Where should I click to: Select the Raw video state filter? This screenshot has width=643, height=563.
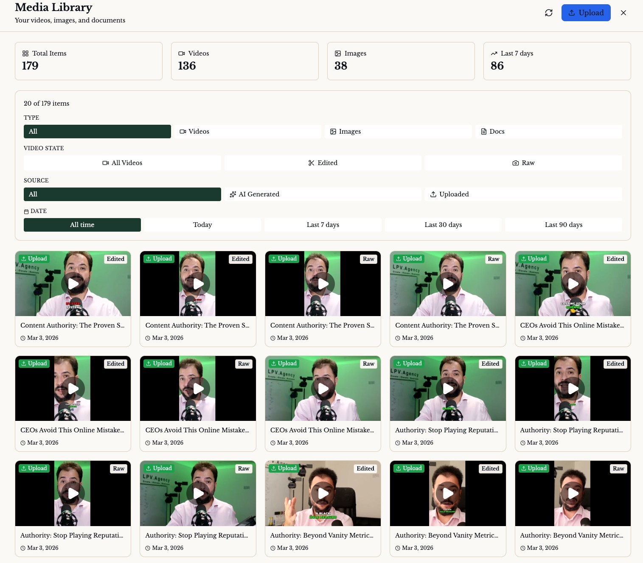[523, 163]
